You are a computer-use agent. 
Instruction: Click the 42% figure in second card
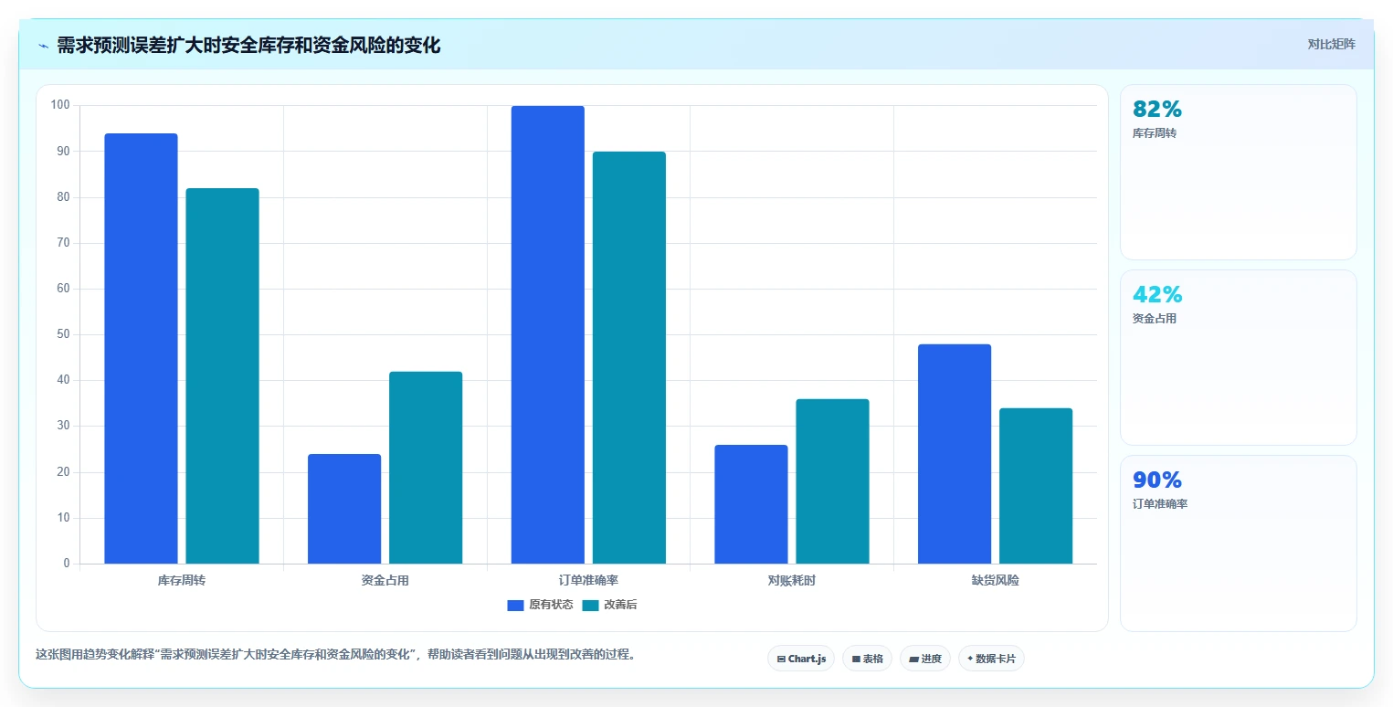click(1157, 294)
